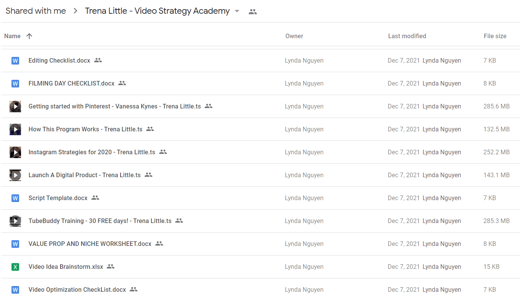Click the shared-people icon next to Script Template.docx
The image size is (520, 299).
95,198
